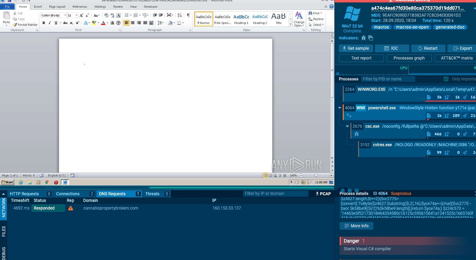Screen dimensions: 476x260
Task: Click the font color red swatch
Action: point(103,23)
